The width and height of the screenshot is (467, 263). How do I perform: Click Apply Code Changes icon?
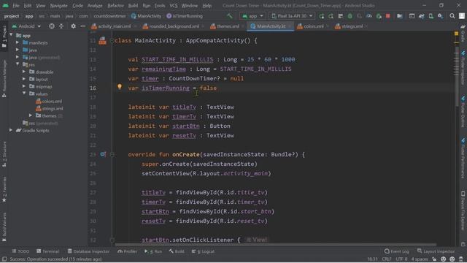pyautogui.click(x=341, y=16)
